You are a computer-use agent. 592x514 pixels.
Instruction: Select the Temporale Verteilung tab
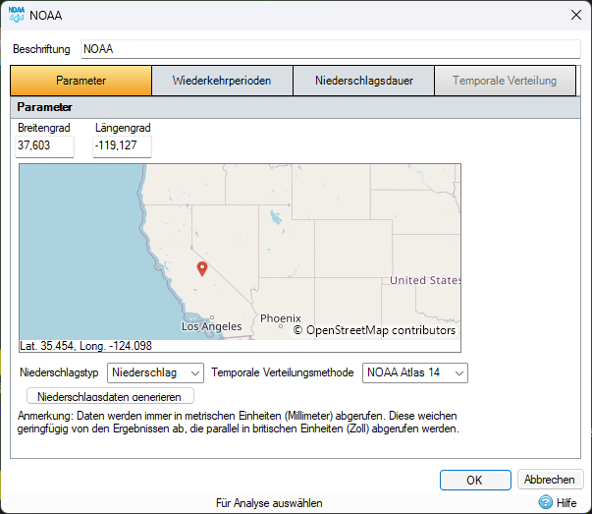tap(505, 81)
